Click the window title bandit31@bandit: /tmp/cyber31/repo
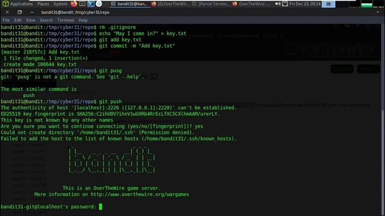This screenshot has width=385, height=216. click(x=75, y=12)
